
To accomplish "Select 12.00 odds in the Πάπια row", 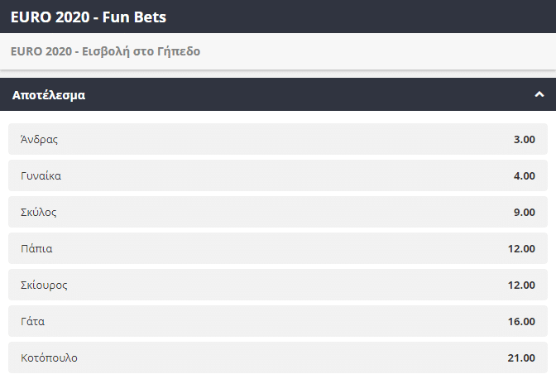I will coord(521,248).
